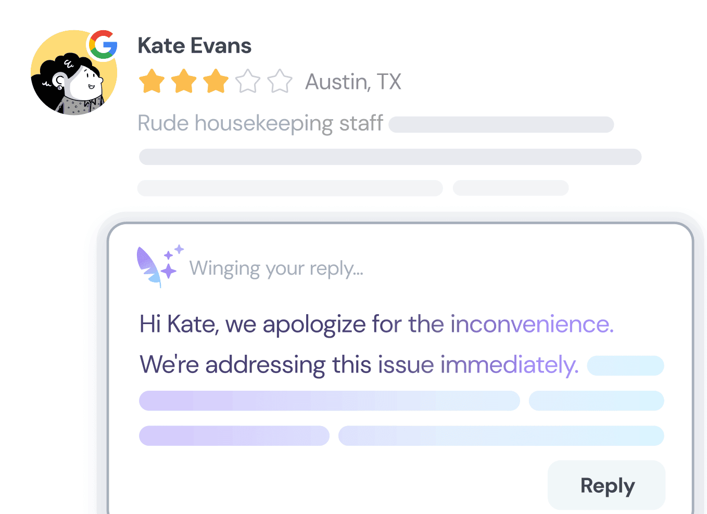Screen dimensions: 707x514
Task: Click the short blue bar after 'immediately'
Action: coord(625,365)
